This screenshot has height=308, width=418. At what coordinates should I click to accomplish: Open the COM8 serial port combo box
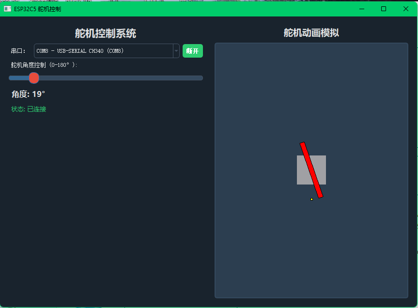click(x=103, y=51)
